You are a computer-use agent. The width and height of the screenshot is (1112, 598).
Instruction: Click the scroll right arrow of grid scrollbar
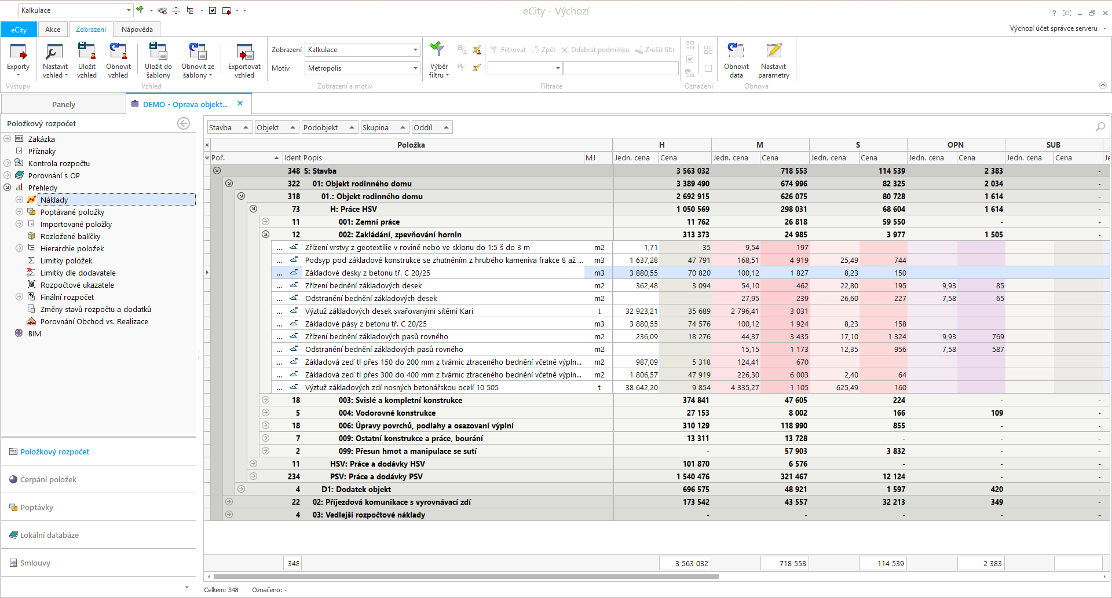[1105, 577]
